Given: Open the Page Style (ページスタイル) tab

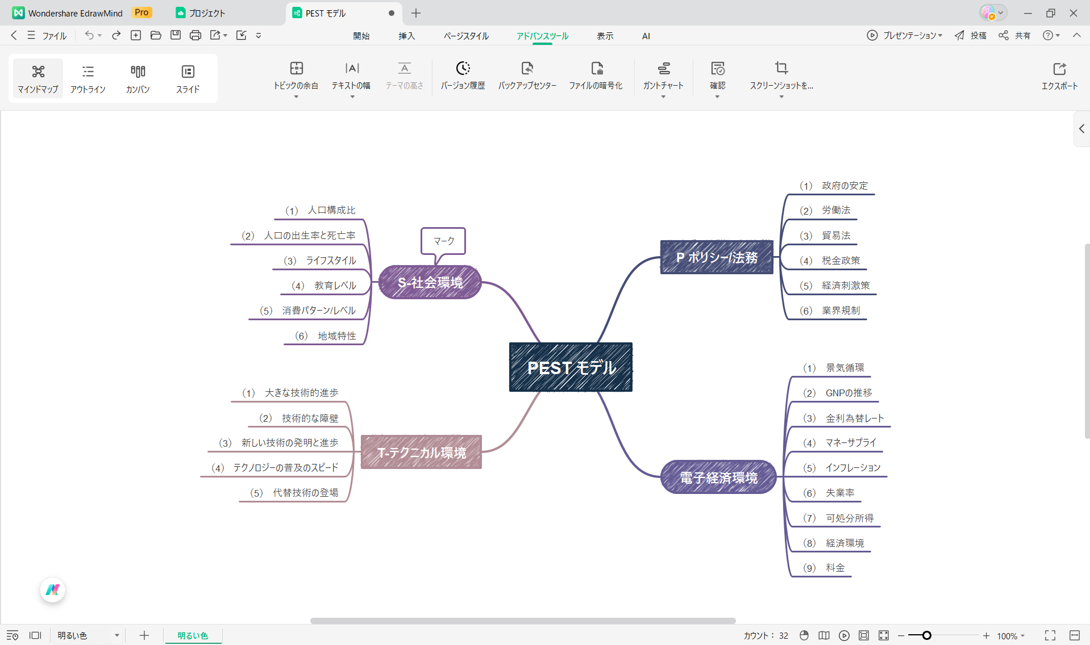Looking at the screenshot, I should (466, 36).
